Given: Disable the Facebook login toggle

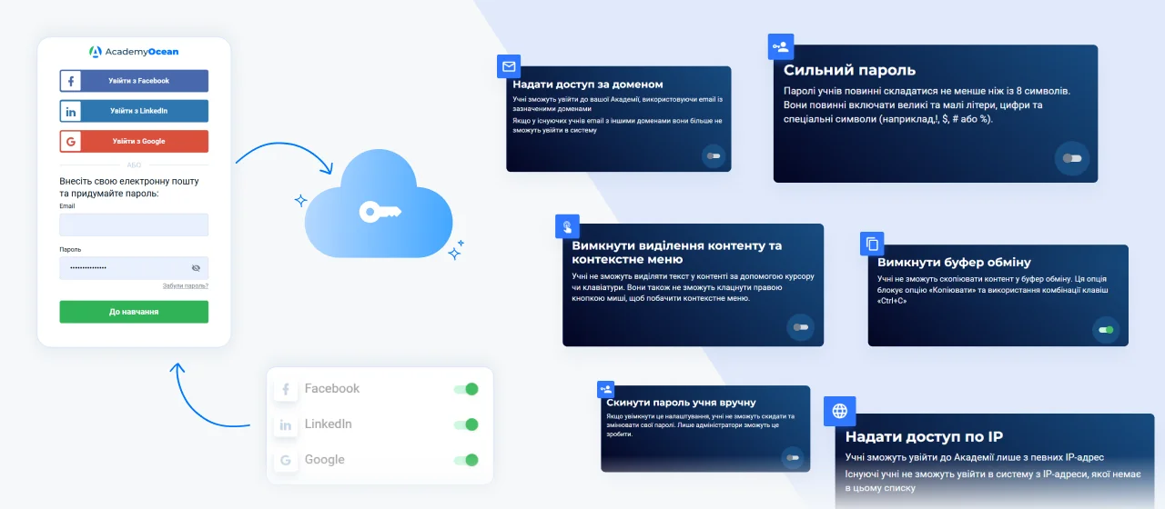Looking at the screenshot, I should click(x=466, y=389).
